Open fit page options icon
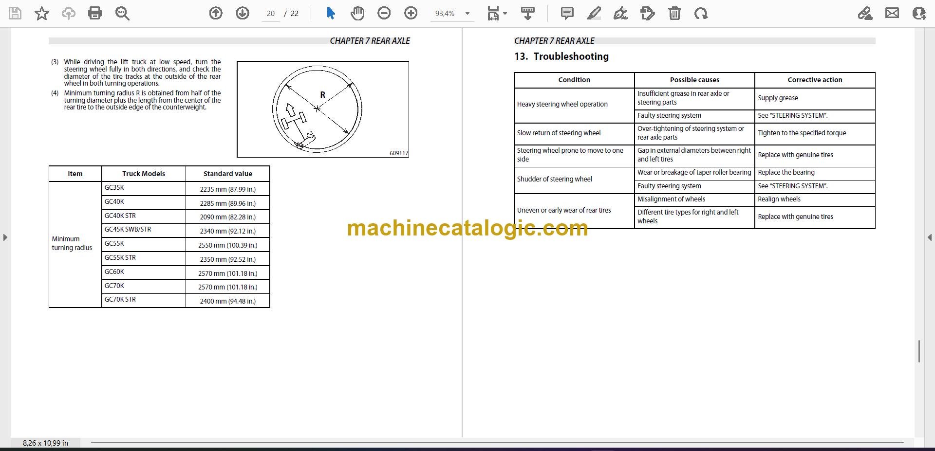 click(x=493, y=13)
